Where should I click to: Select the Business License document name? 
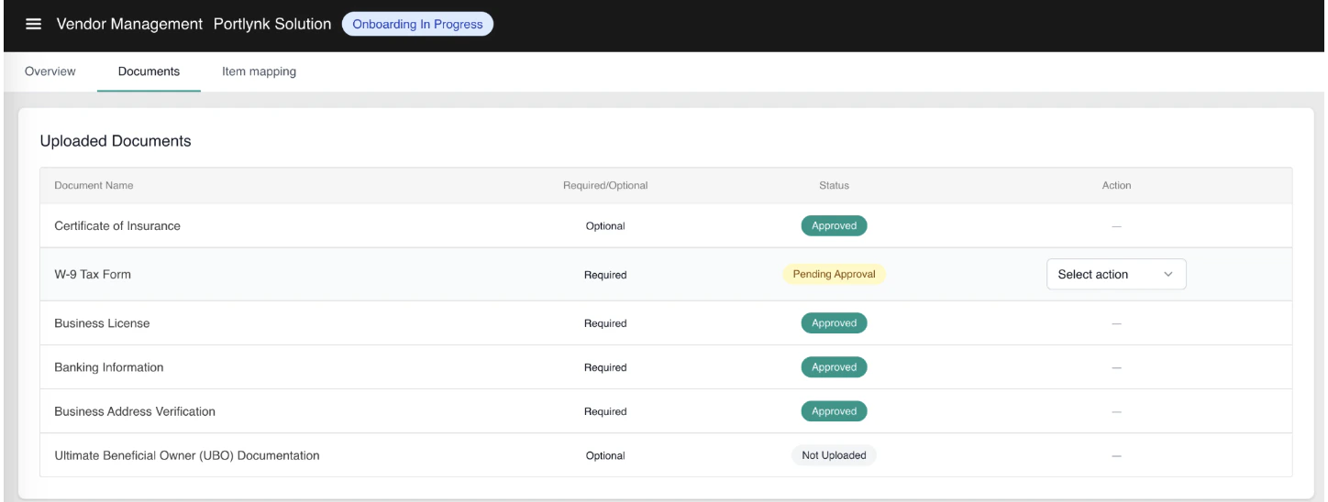(102, 323)
